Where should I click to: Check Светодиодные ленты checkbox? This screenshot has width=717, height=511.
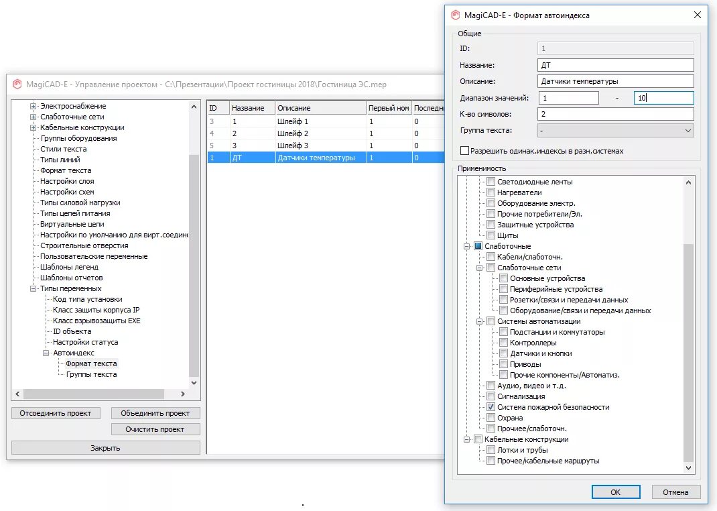coord(491,182)
